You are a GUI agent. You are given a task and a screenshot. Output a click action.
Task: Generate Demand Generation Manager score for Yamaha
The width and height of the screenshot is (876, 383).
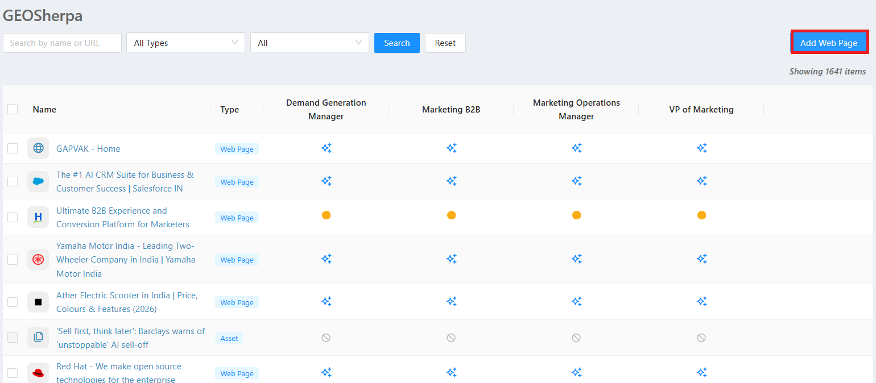click(x=326, y=259)
